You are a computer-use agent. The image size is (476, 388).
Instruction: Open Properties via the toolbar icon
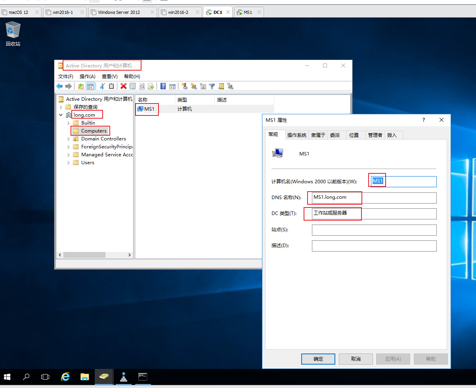tap(132, 86)
